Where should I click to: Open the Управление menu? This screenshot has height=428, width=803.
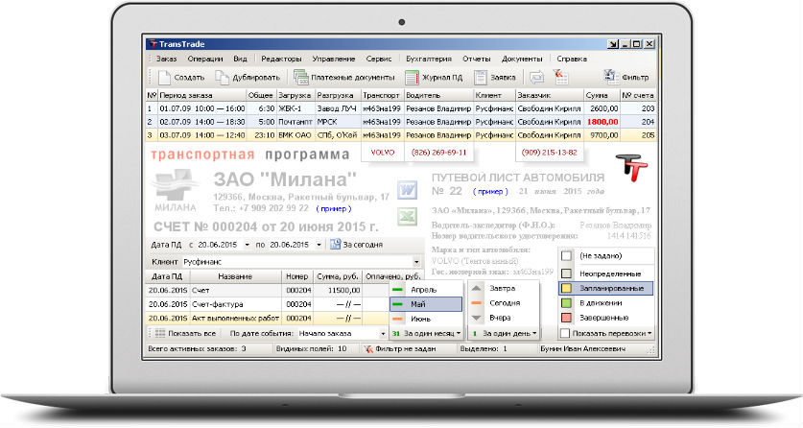pyautogui.click(x=334, y=59)
